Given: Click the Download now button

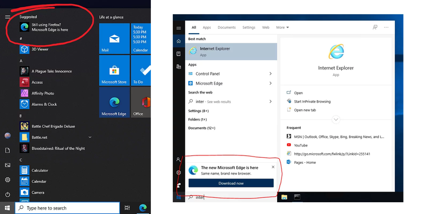Looking at the screenshot, I should pyautogui.click(x=231, y=183).
